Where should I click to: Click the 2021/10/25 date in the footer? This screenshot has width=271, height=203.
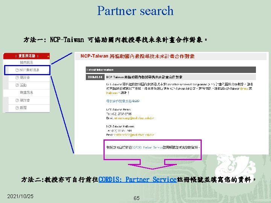[x=20, y=196]
